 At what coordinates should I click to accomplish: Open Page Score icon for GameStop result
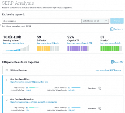tap(100, 108)
